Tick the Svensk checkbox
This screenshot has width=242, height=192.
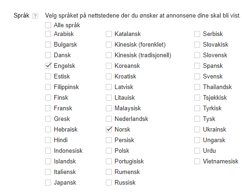[197, 76]
